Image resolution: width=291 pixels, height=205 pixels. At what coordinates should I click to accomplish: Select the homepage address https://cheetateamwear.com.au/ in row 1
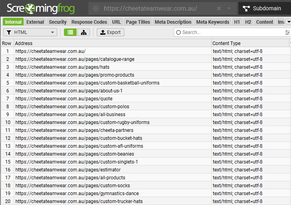pyautogui.click(x=113, y=51)
